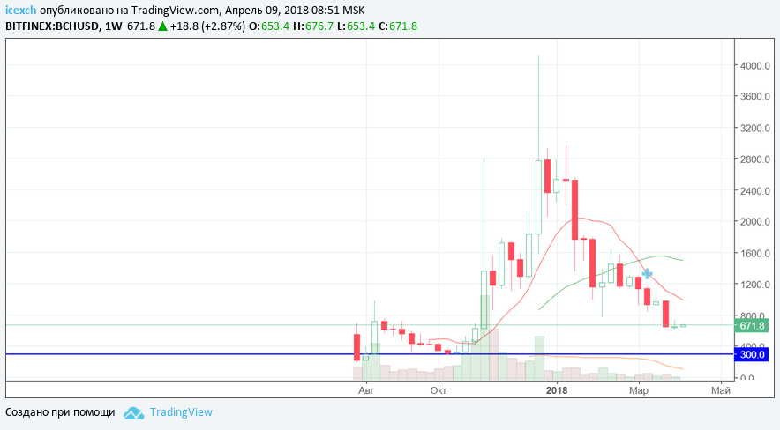Click the BITFINEX:BCHUSD symbol label

(52, 26)
